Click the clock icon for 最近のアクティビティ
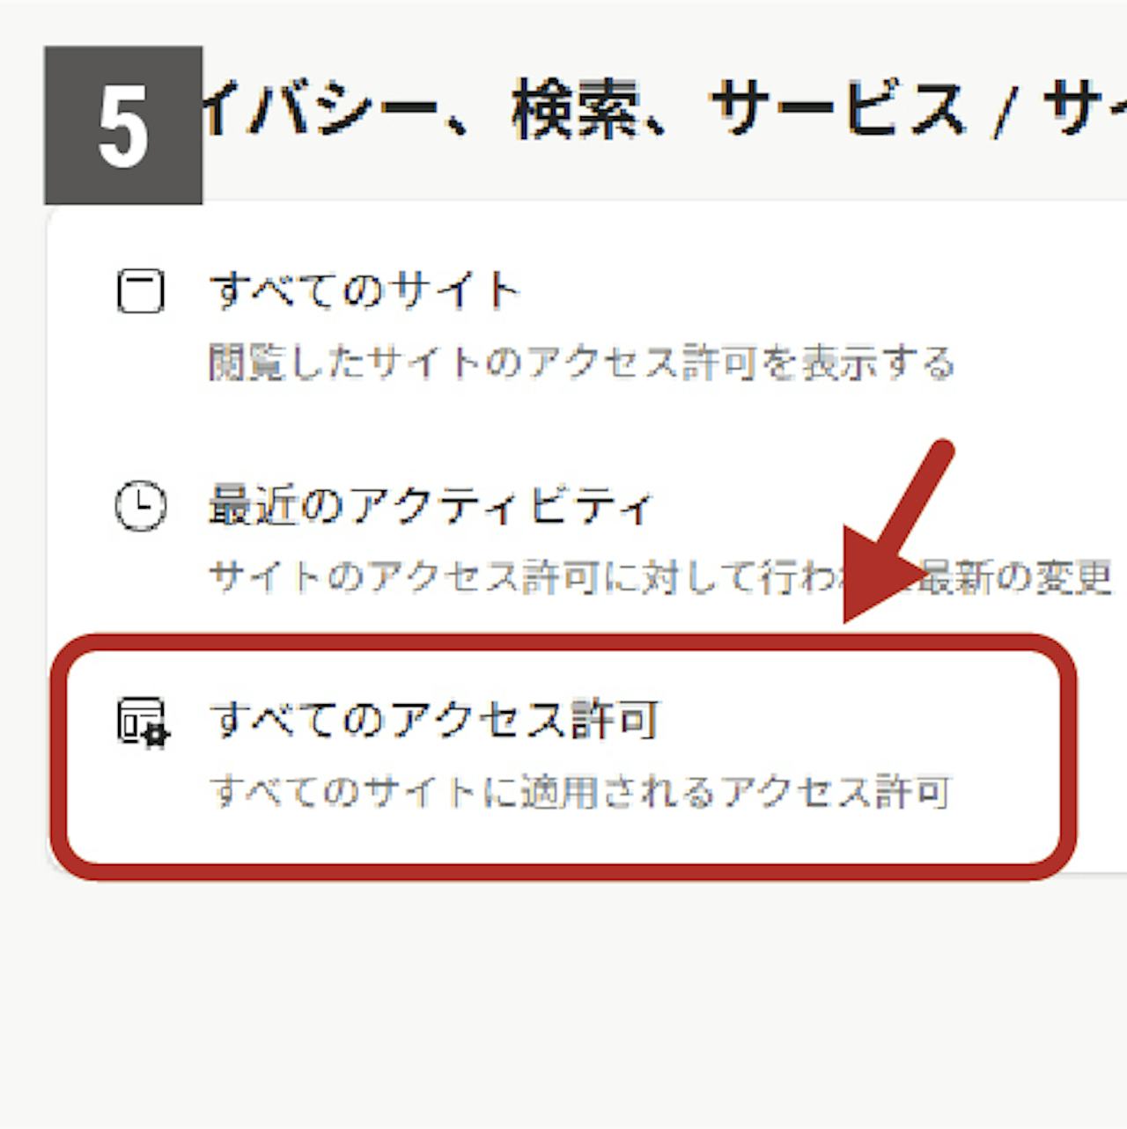This screenshot has height=1129, width=1127. (141, 506)
